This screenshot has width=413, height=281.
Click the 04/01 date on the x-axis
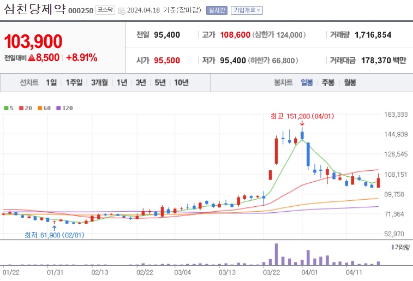(309, 272)
